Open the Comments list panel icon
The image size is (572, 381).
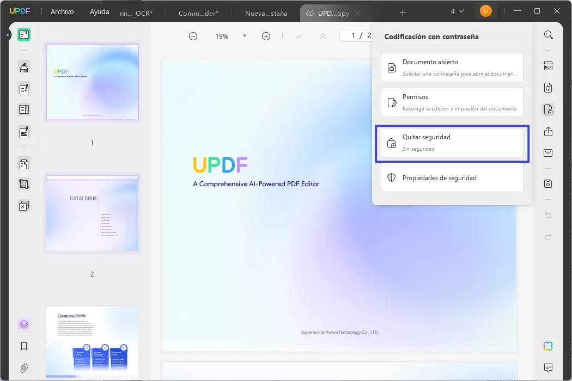click(x=548, y=367)
